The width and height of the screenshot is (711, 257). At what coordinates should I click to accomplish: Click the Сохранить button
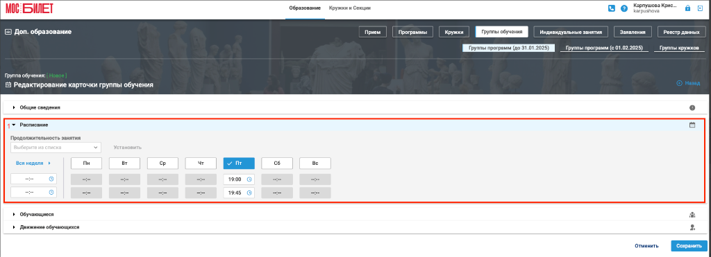click(x=689, y=246)
